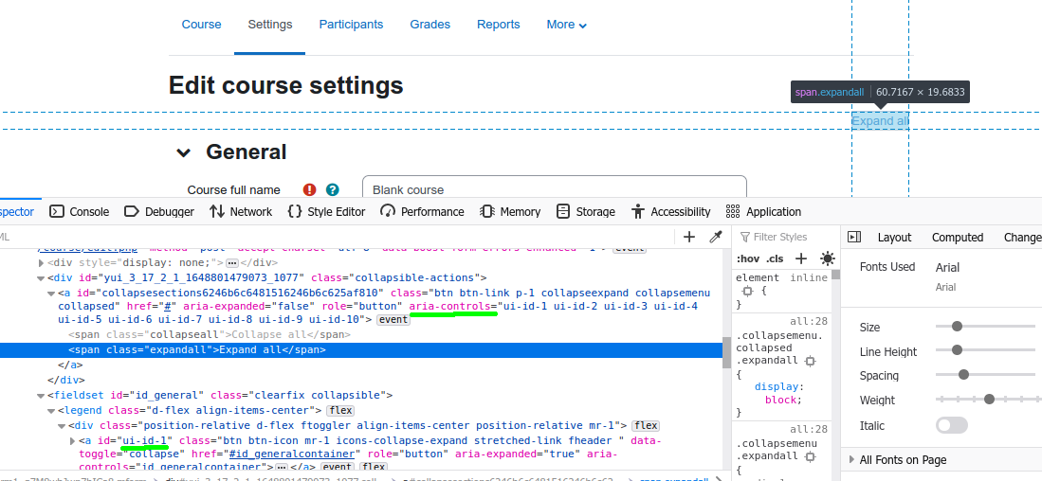Open the Memory chip icon
The width and height of the screenshot is (1042, 481).
487,212
